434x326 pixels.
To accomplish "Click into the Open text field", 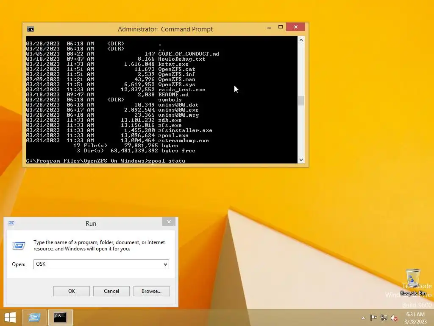I will point(98,264).
